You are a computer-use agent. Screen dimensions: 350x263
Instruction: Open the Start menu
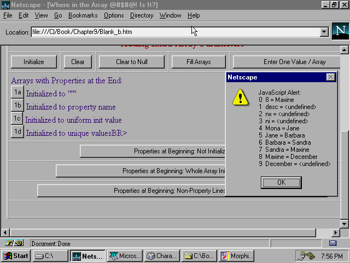click(x=16, y=256)
